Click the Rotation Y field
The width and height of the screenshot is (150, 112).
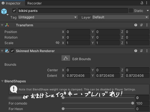click(x=108, y=37)
